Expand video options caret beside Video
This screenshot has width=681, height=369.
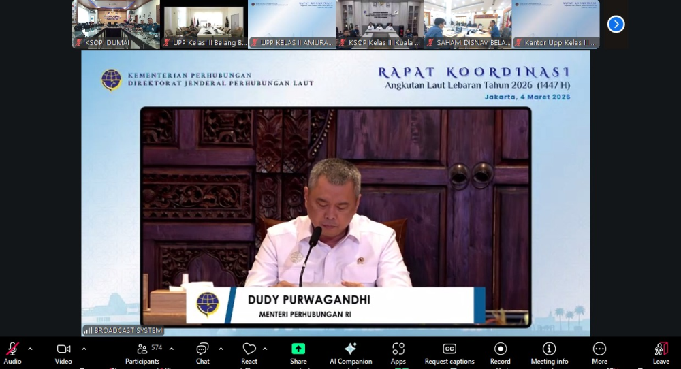pos(84,349)
